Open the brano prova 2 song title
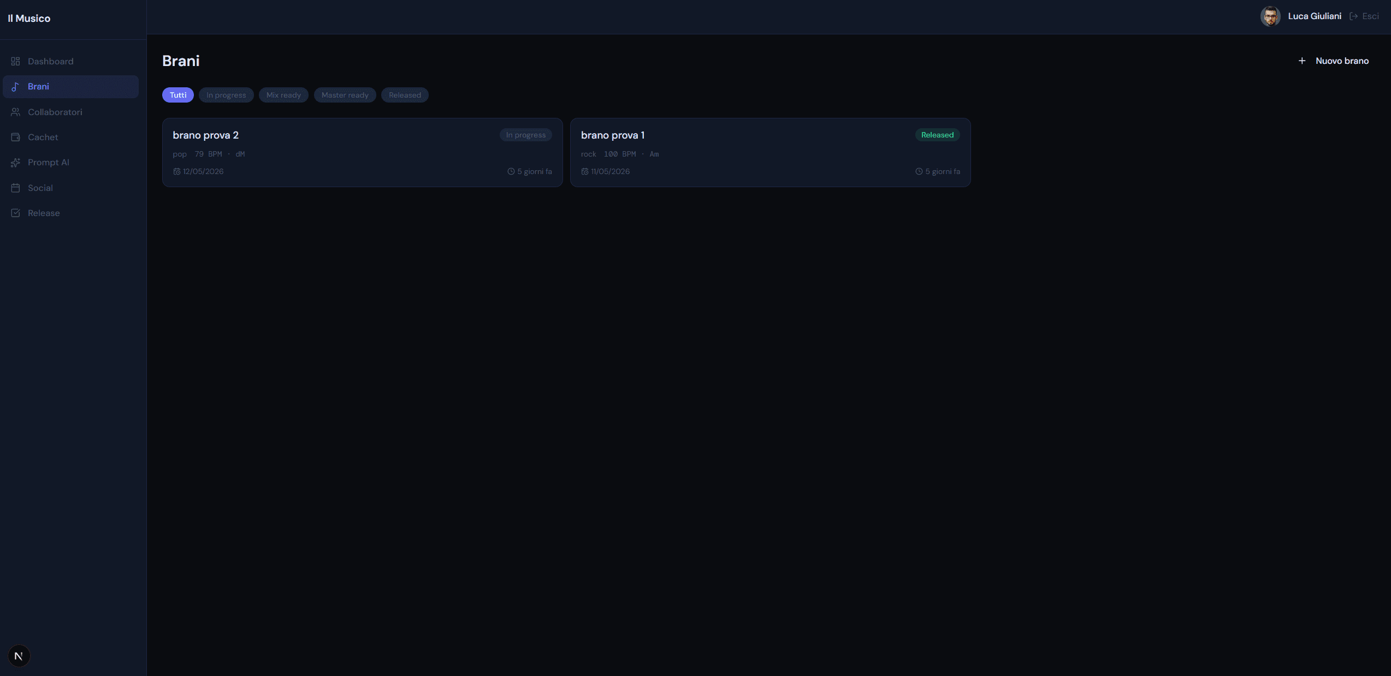Image resolution: width=1391 pixels, height=676 pixels. coord(206,135)
